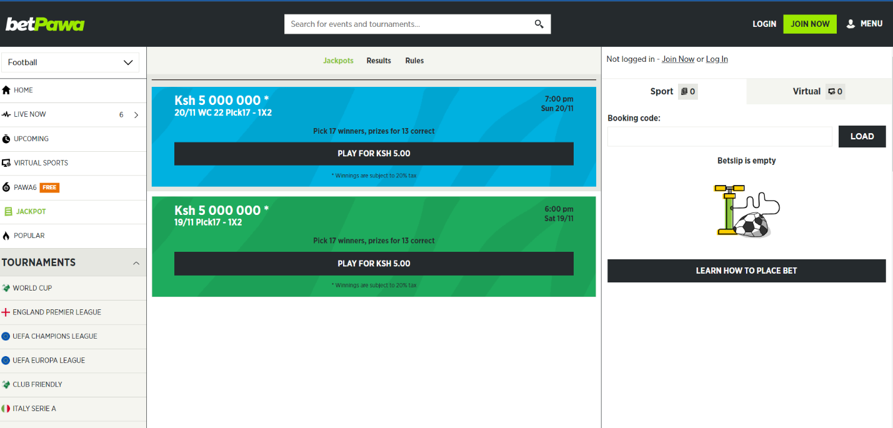893x428 pixels.
Task: Click the Pawa6 ball icon
Action: [x=6, y=187]
